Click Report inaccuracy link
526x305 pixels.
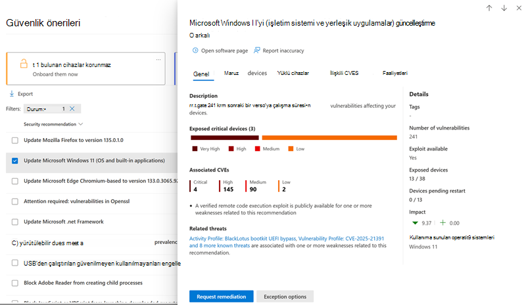pyautogui.click(x=283, y=51)
